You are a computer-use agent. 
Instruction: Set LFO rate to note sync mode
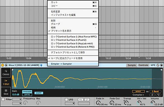click(87, 99)
